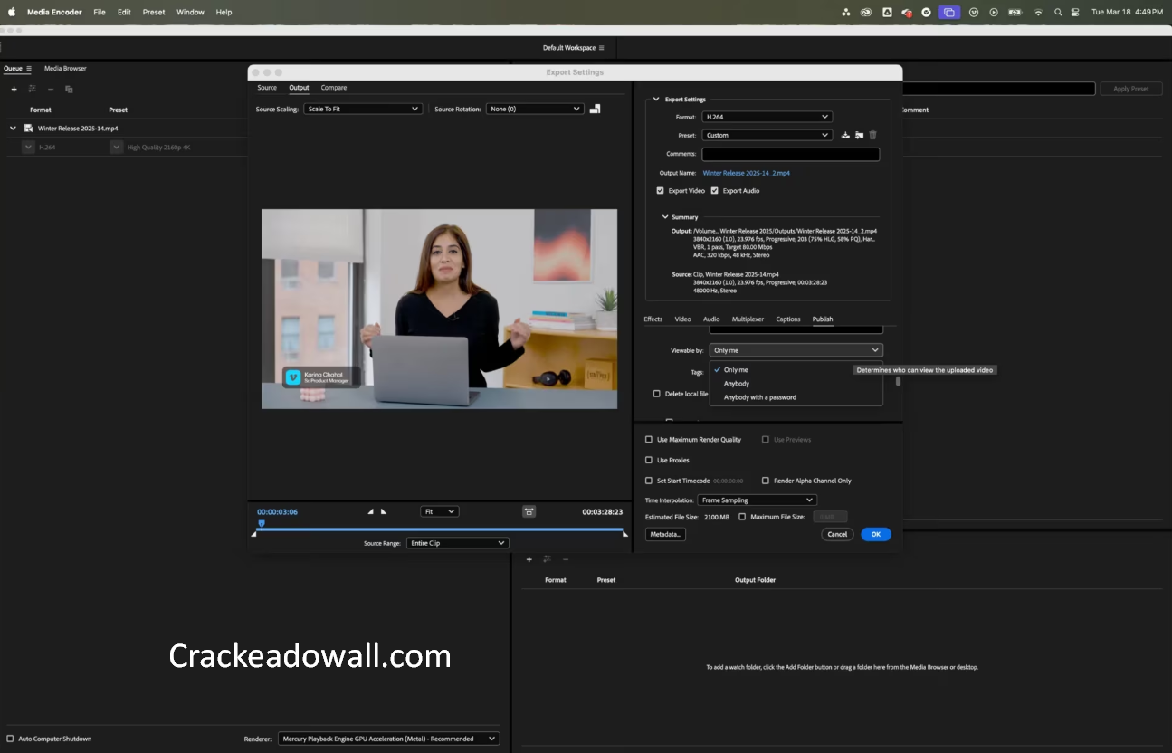Open the Format H.264 dropdown in Export Settings
This screenshot has width=1172, height=753.
767,117
